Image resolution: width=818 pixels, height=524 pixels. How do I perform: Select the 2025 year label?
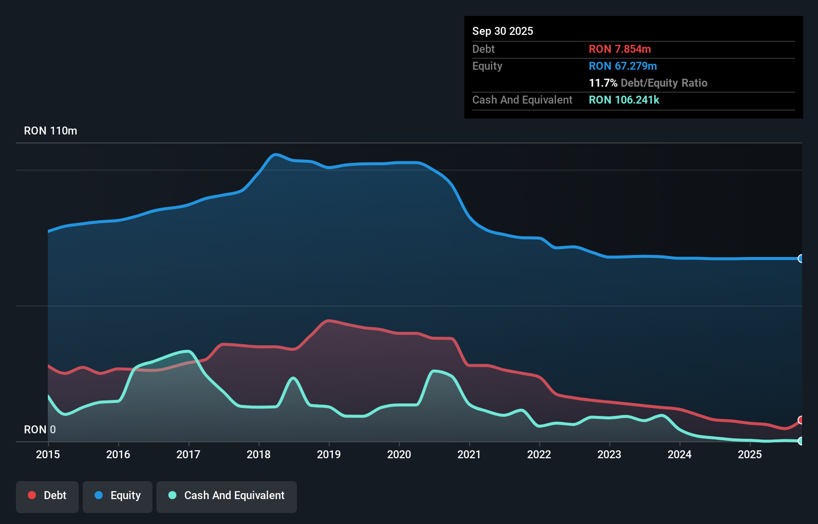click(750, 455)
